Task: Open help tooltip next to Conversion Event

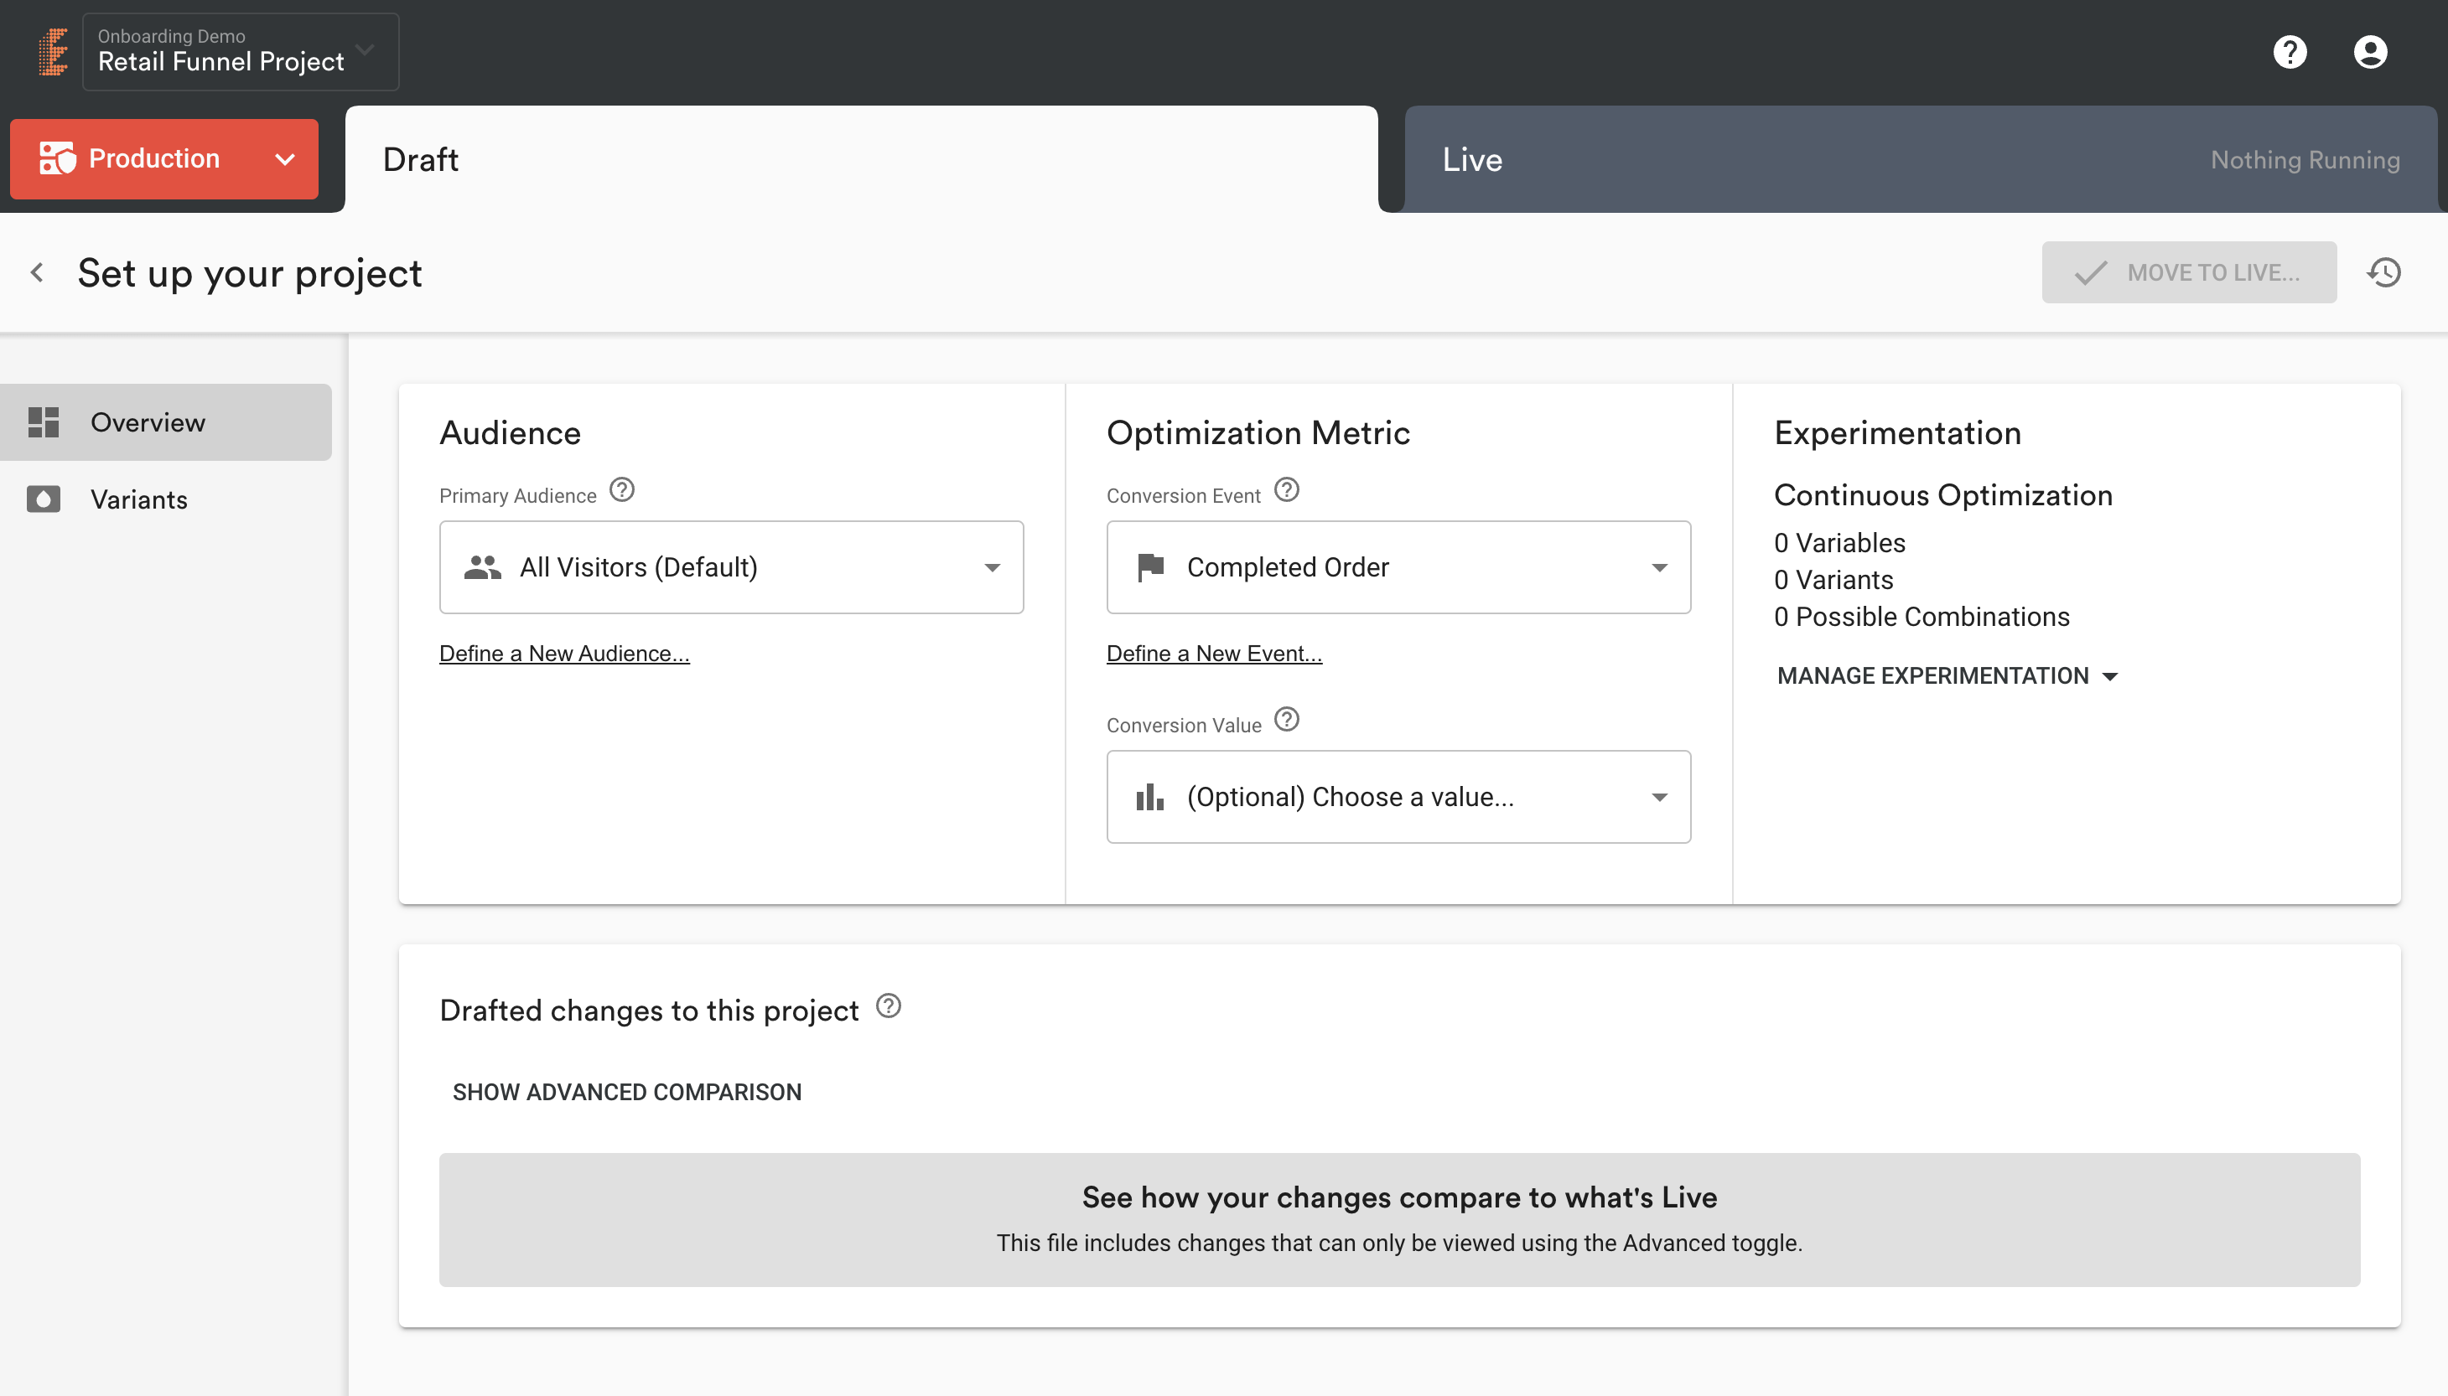Action: click(1286, 490)
